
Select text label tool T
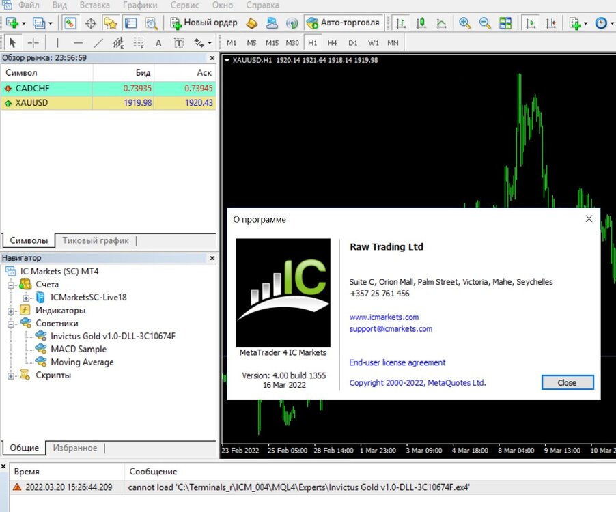click(x=179, y=42)
